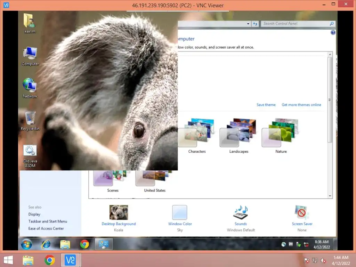Open Chrome on the host taskbar
Image resolution: width=356 pixels, height=267 pixels.
(x=50, y=260)
